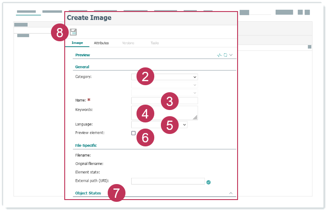Open the Versions tab

pos(128,43)
